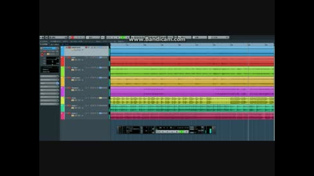This screenshot has width=314, height=176.
Task: Expand the last inspector section in the left panel
Action: click(x=49, y=104)
